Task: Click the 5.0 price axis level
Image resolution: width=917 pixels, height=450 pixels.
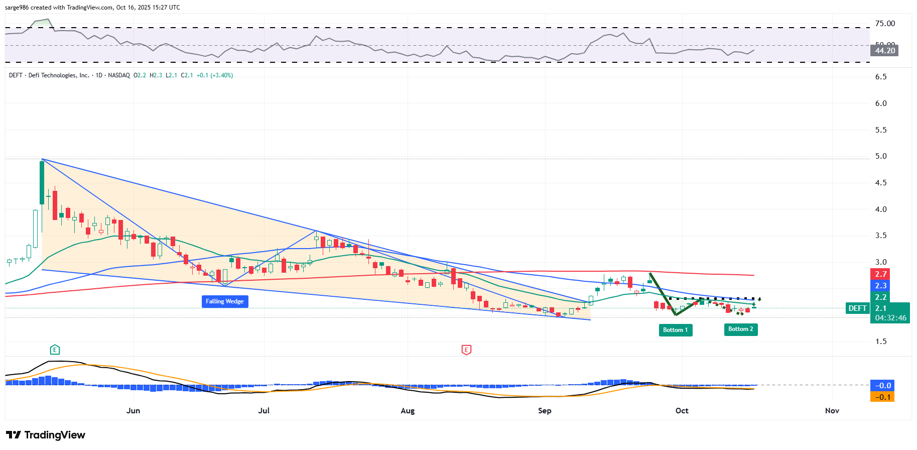Action: click(x=880, y=156)
